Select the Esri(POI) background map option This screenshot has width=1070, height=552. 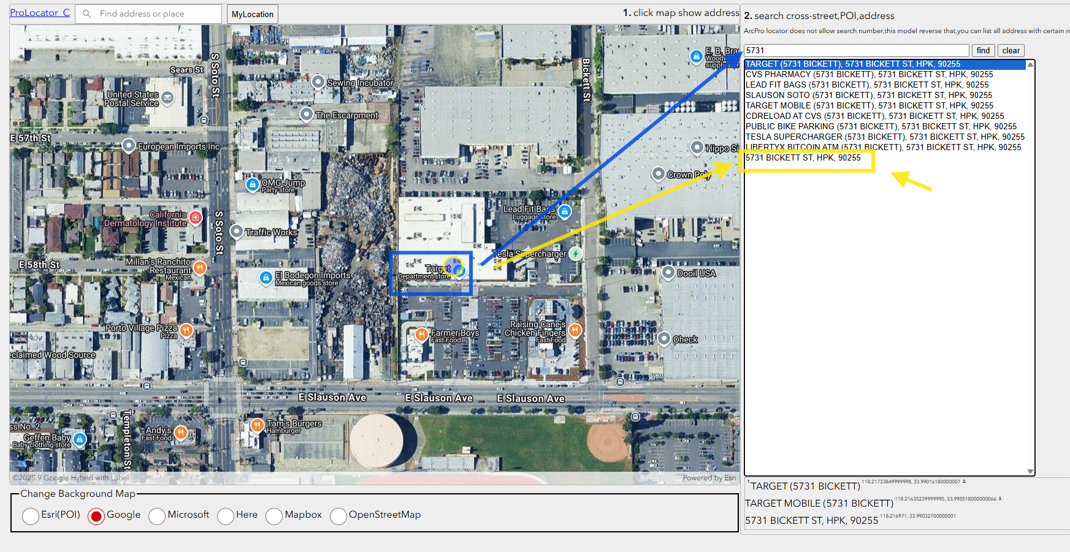coord(31,516)
